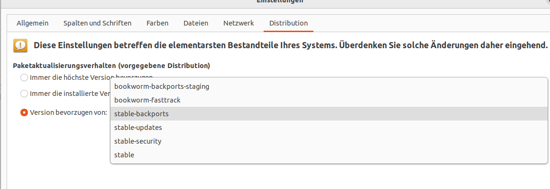Go to the Farben tab
The width and height of the screenshot is (550, 189).
point(157,24)
